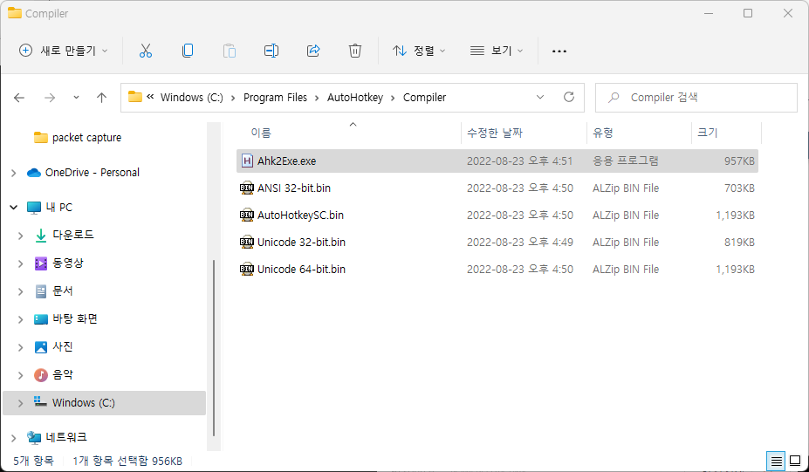Navigate to Program Files breadcrumb

(x=275, y=98)
